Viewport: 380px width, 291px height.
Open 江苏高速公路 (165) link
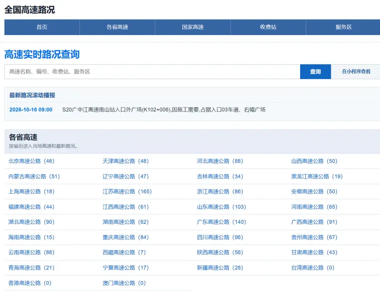click(x=127, y=192)
